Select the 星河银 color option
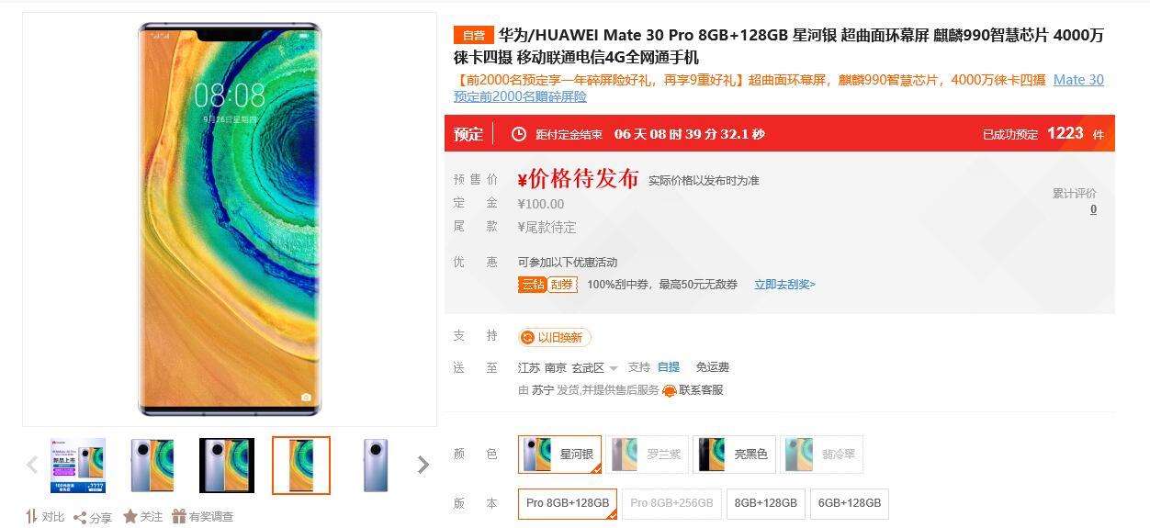 point(560,455)
